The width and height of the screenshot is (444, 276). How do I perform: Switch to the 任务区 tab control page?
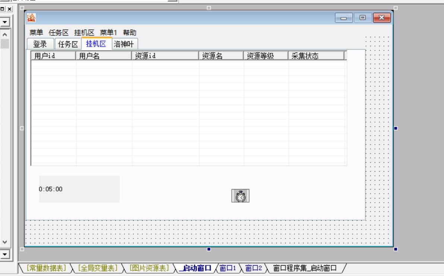click(x=68, y=44)
